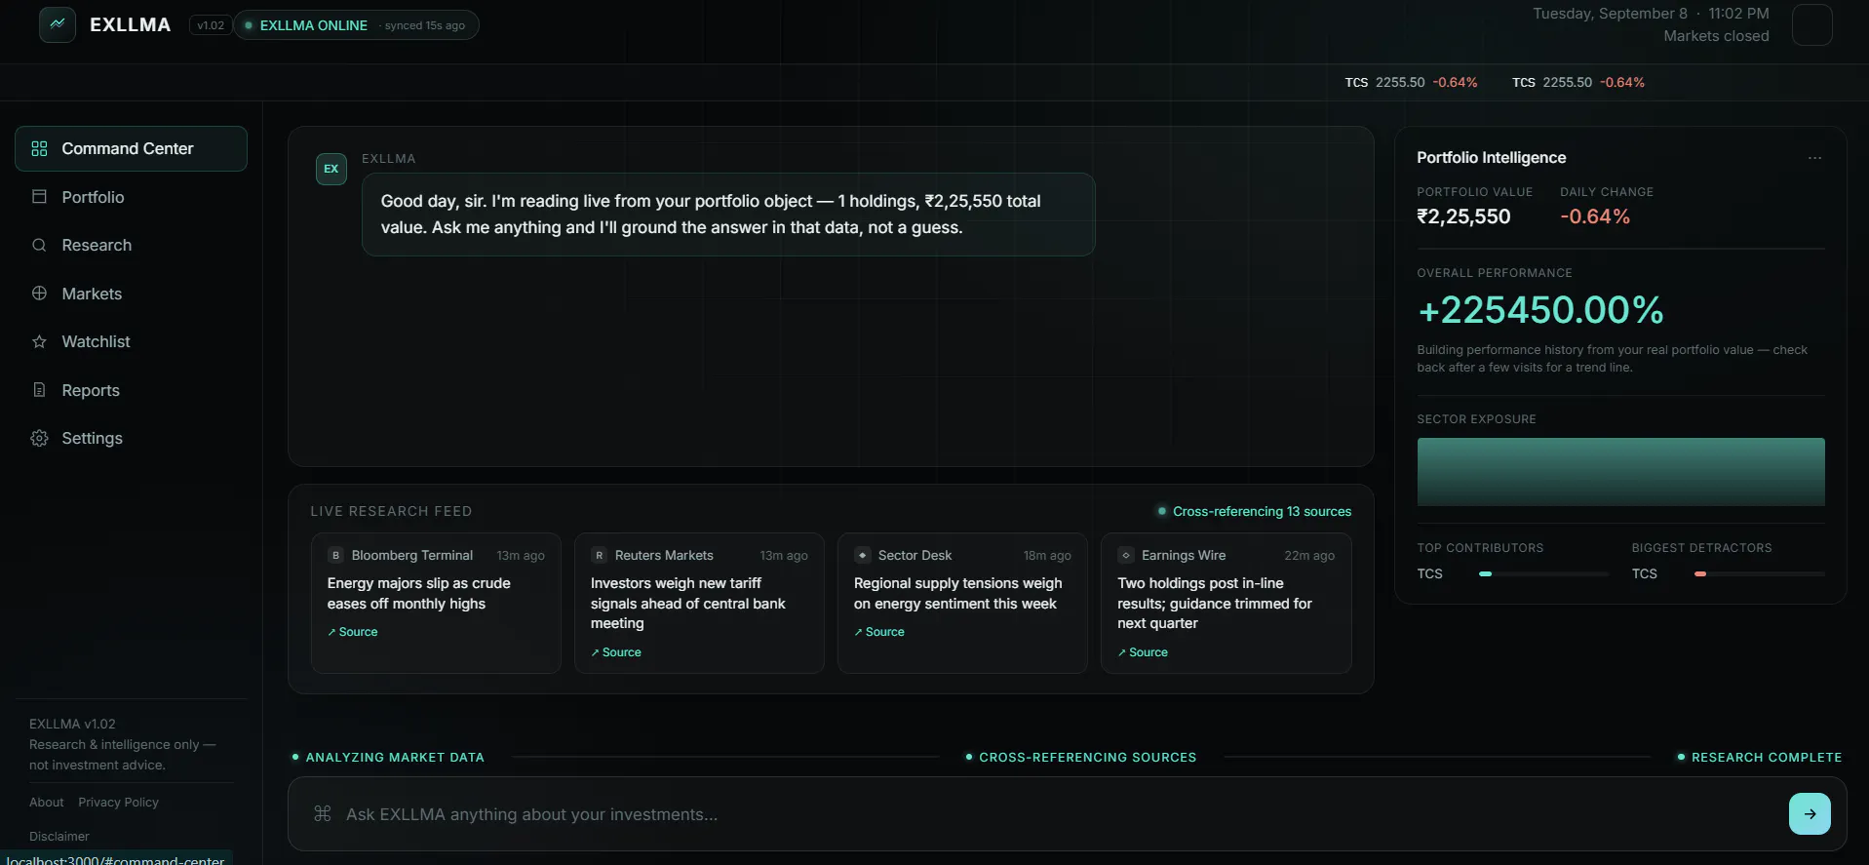Open the Research section
Image resolution: width=1869 pixels, height=865 pixels.
pos(131,245)
